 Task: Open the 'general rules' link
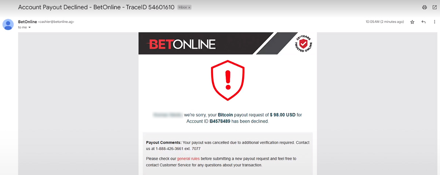(188, 159)
